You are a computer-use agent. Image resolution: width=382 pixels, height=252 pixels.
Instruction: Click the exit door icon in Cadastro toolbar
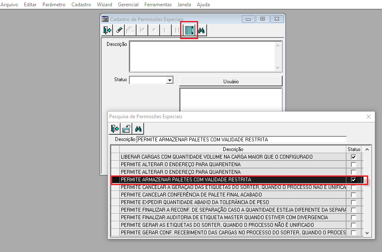coord(107,30)
